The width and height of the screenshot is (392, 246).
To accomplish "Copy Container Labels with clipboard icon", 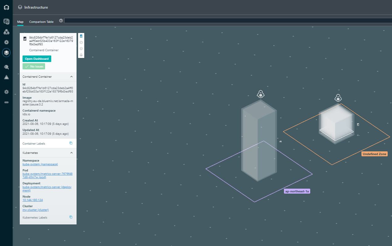I will (71, 143).
